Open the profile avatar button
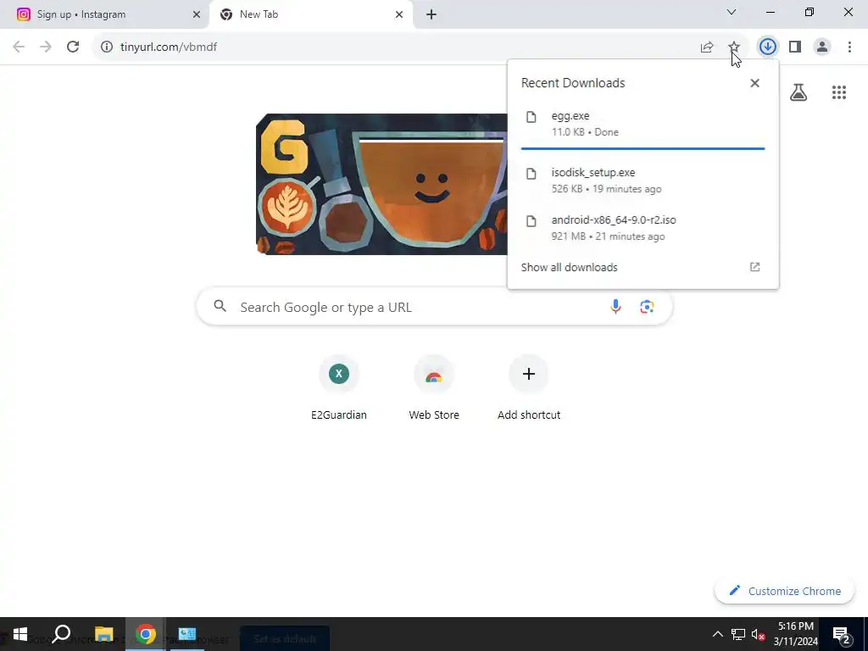Image resolution: width=868 pixels, height=651 pixels. click(822, 47)
